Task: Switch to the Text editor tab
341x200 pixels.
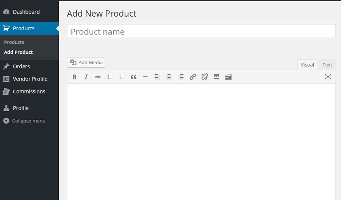Action: point(327,65)
